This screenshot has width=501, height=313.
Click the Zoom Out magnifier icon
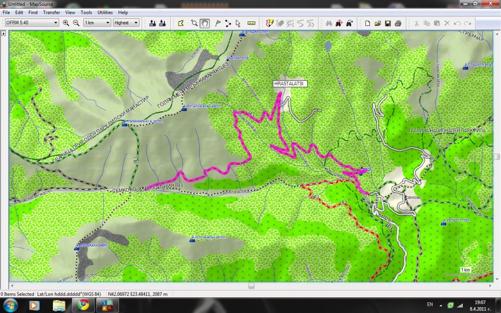click(x=76, y=23)
